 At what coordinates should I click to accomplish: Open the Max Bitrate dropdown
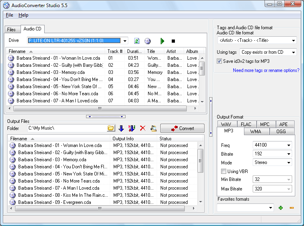tap(289, 189)
